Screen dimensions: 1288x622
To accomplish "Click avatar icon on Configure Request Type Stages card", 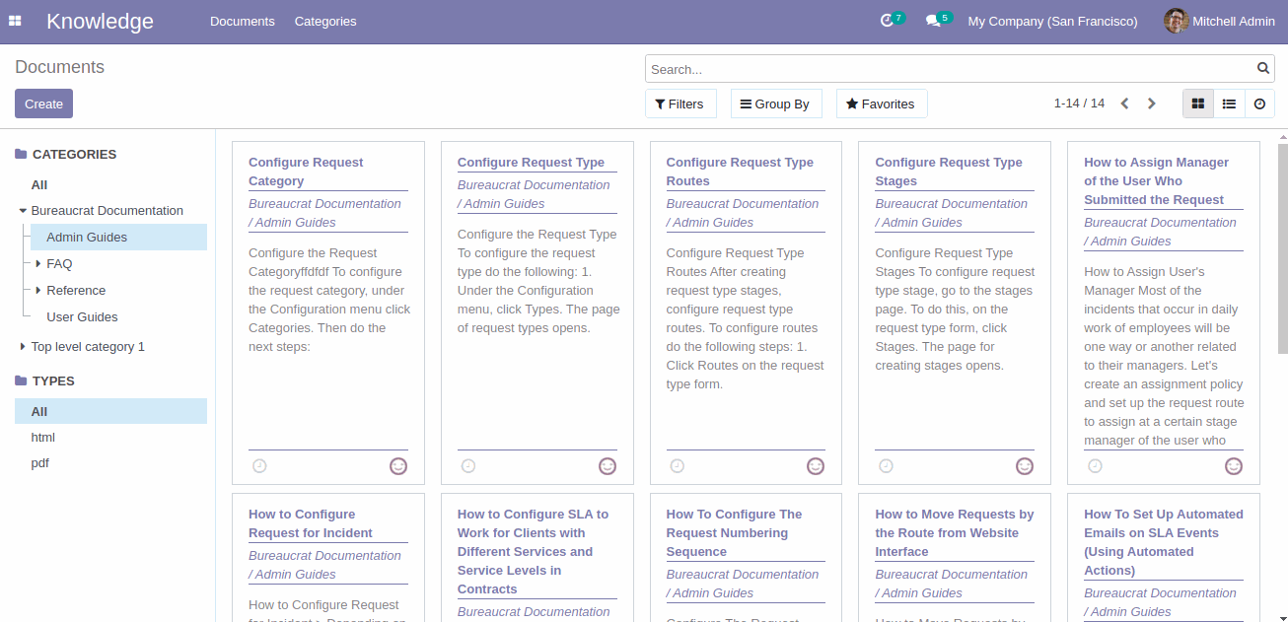I will point(1025,466).
